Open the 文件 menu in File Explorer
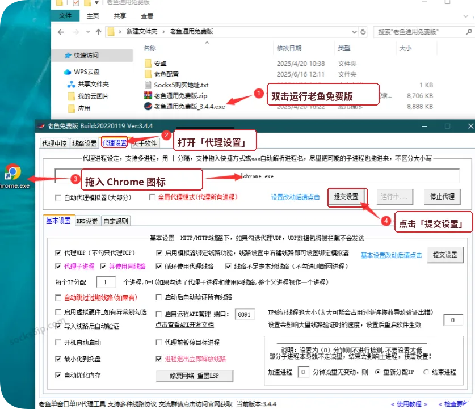This screenshot has width=475, height=409. [x=65, y=16]
